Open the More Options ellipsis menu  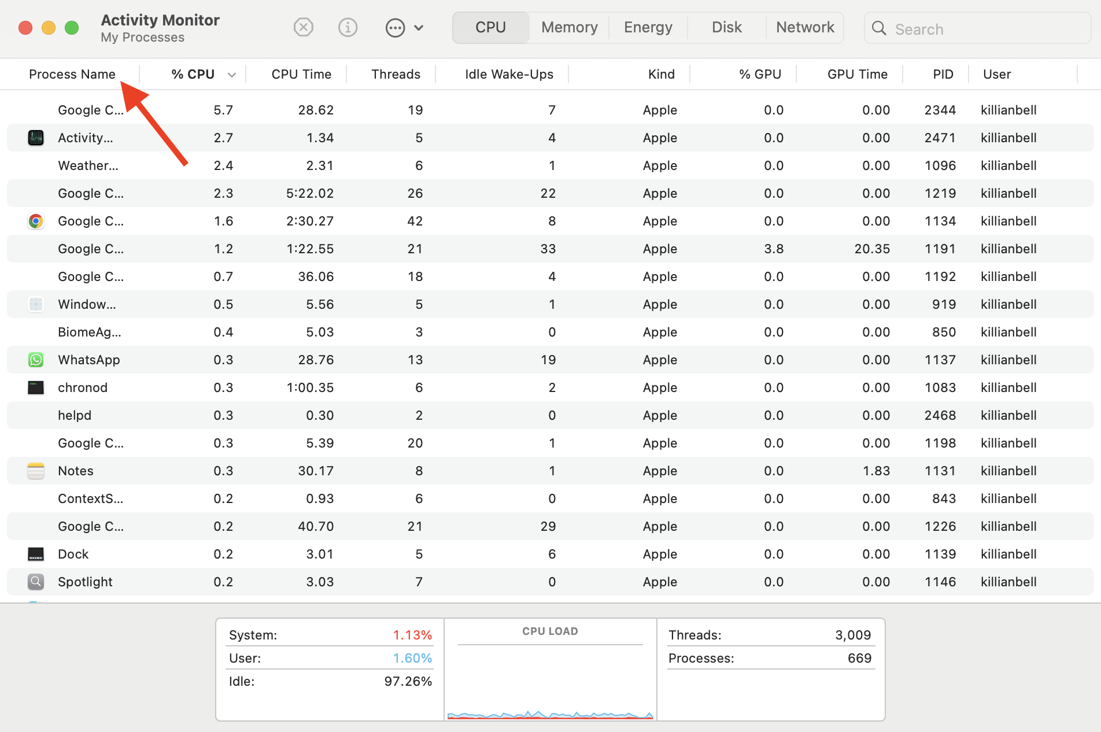[395, 27]
